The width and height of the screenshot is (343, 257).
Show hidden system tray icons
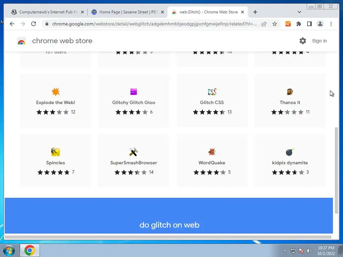point(285,251)
